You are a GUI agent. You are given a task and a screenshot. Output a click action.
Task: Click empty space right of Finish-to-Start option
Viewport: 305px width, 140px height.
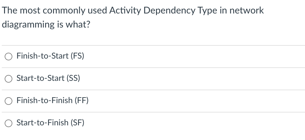(x=194, y=57)
